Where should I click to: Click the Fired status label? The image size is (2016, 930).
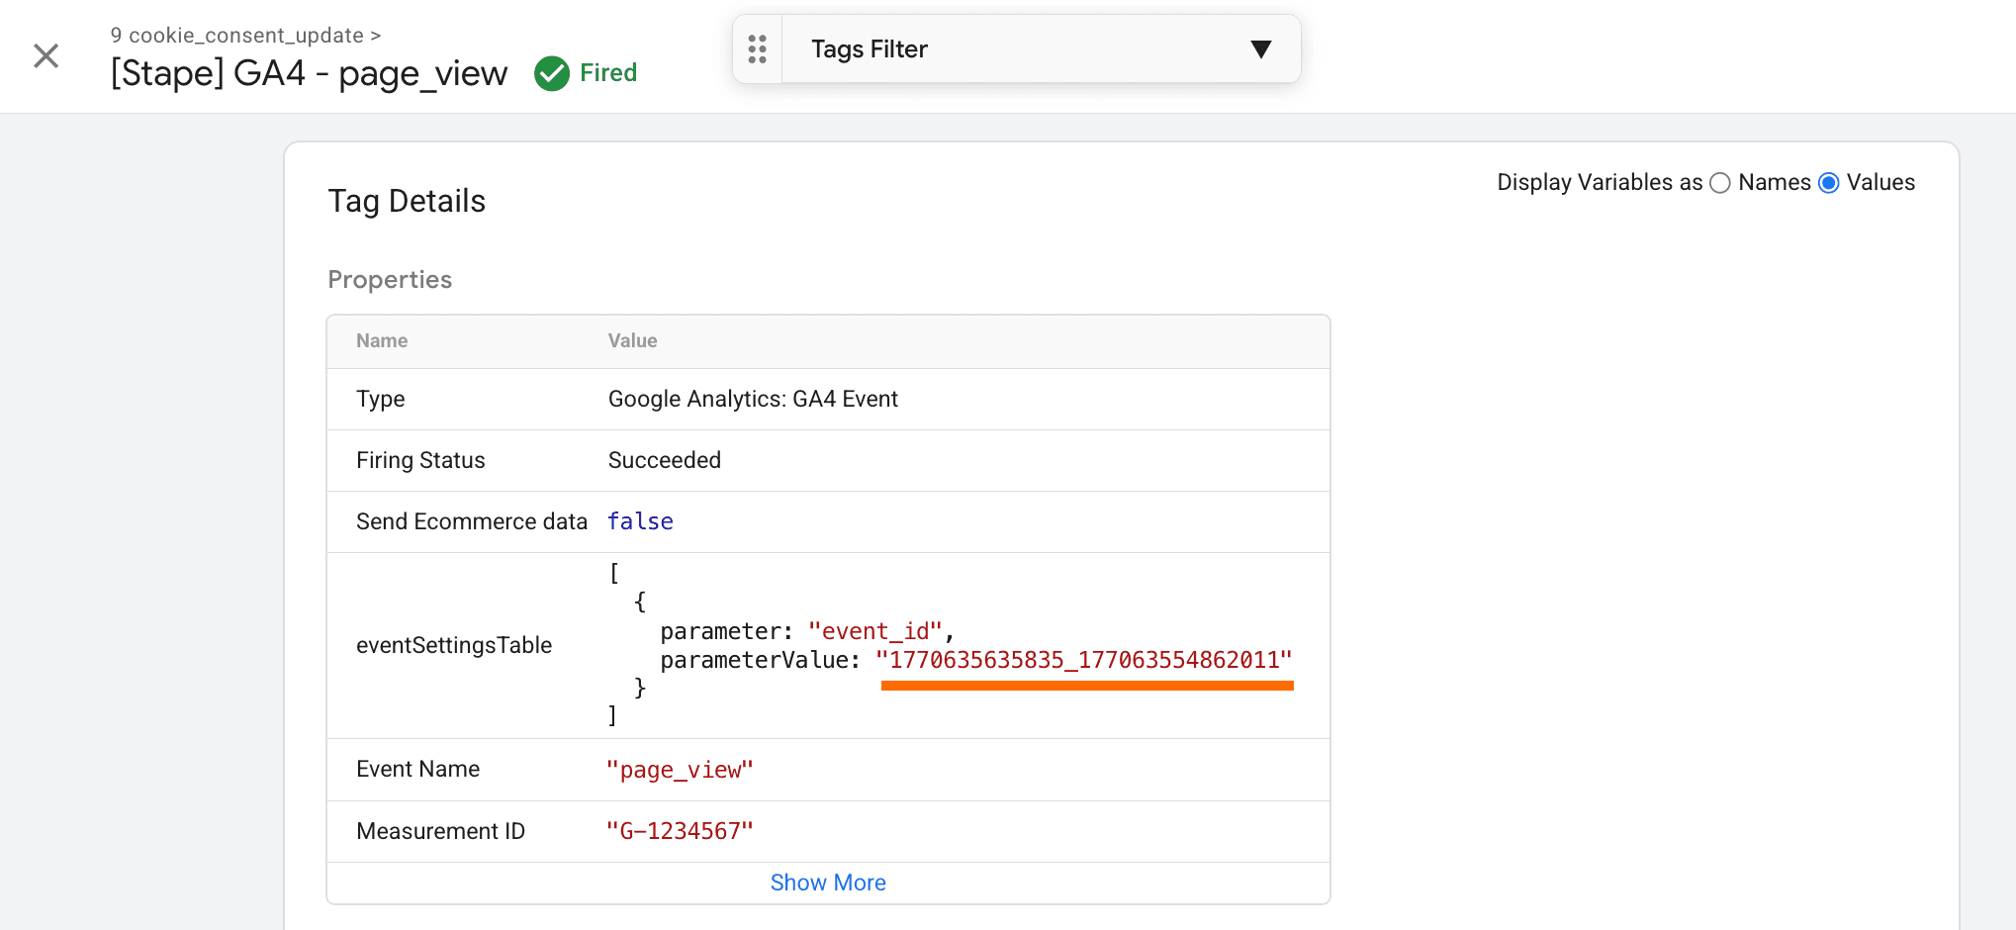pyautogui.click(x=607, y=73)
